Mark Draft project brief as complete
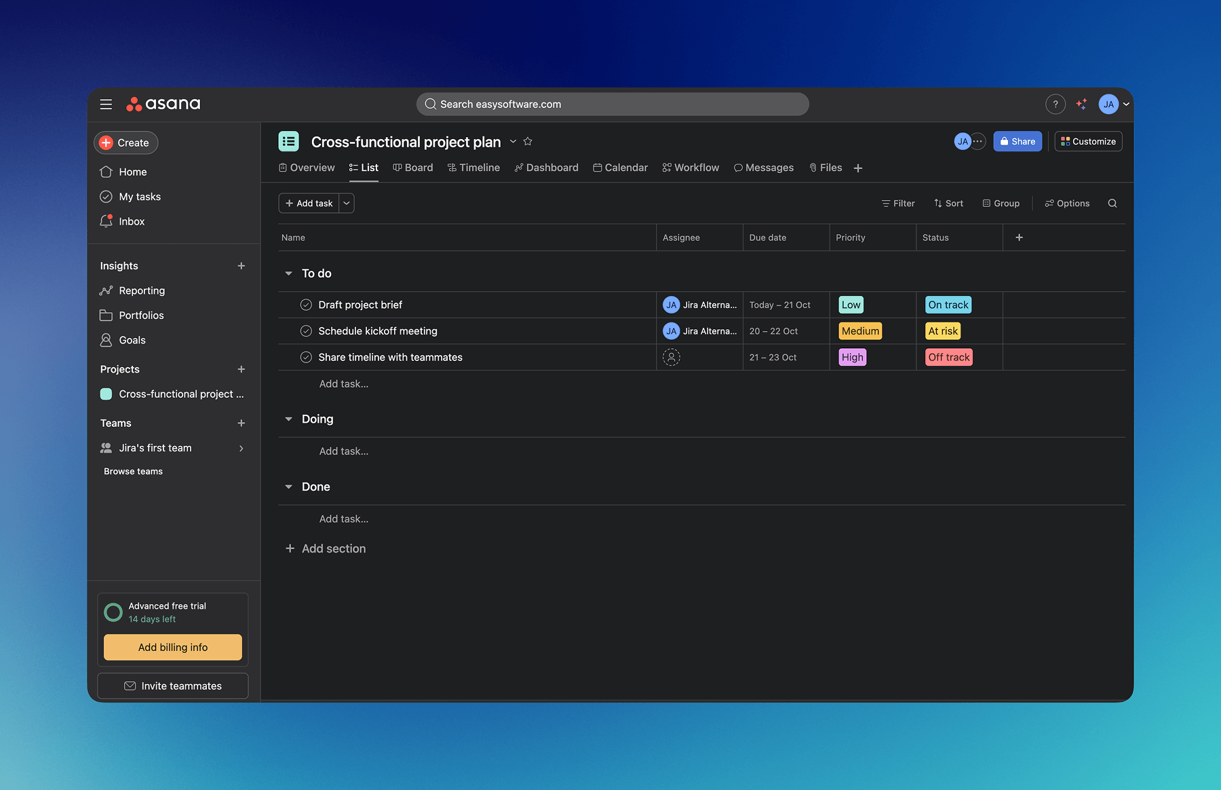Screen dimensions: 1221x790 (x=306, y=305)
